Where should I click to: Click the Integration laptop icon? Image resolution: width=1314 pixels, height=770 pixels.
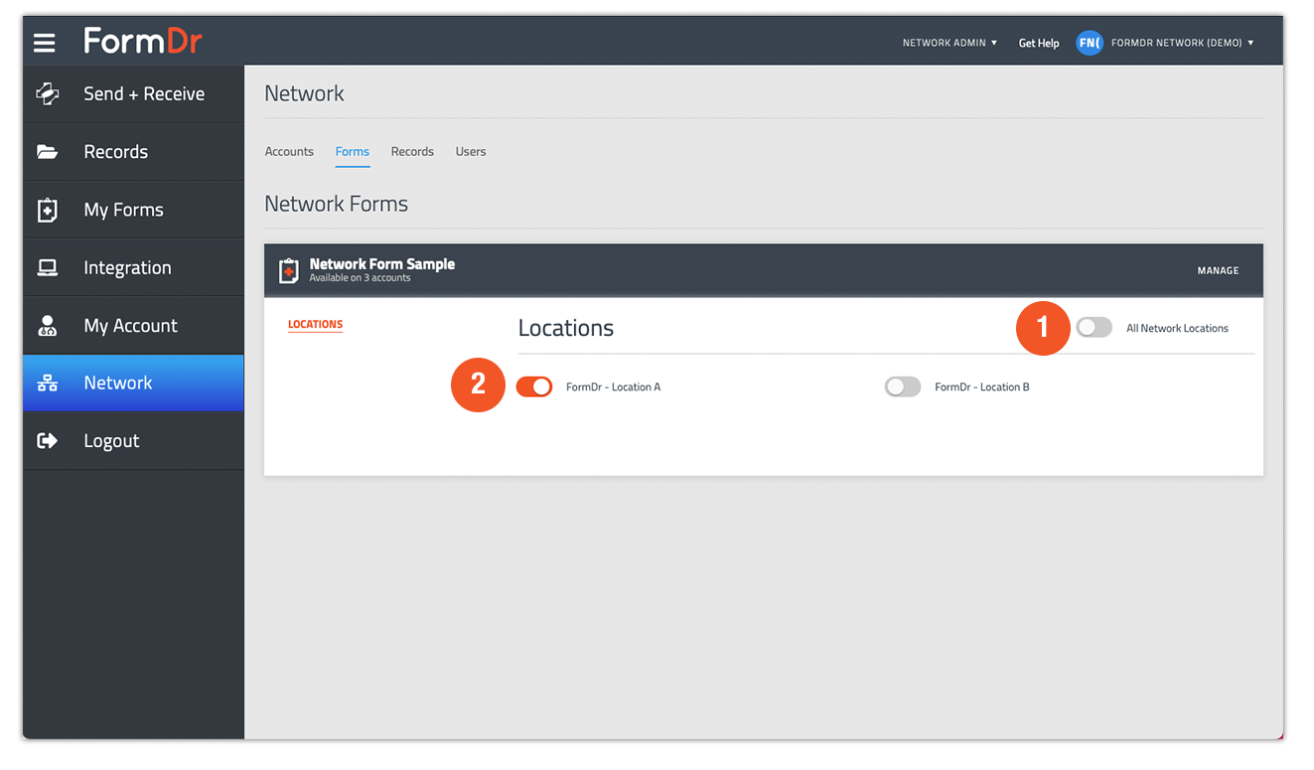(x=47, y=267)
